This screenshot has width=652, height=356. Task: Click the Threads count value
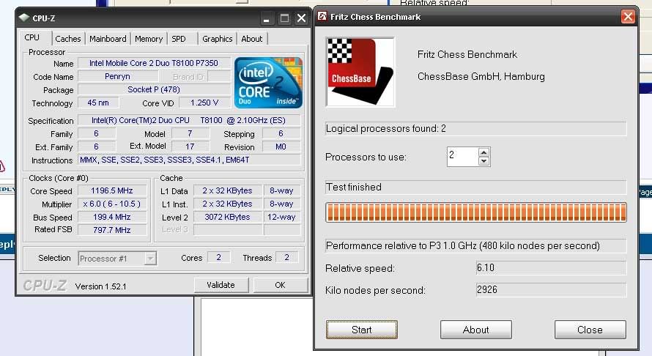(x=287, y=257)
